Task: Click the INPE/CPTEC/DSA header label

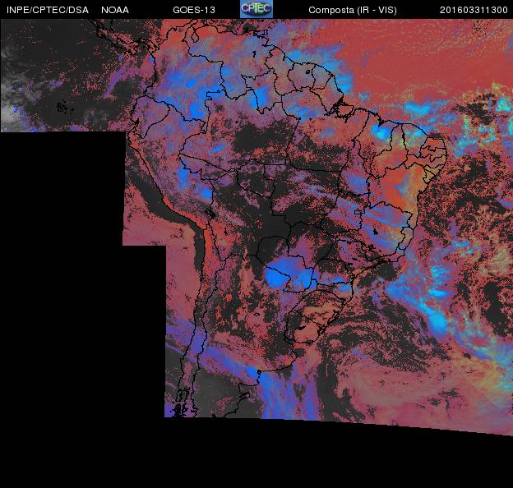Action: 47,10
